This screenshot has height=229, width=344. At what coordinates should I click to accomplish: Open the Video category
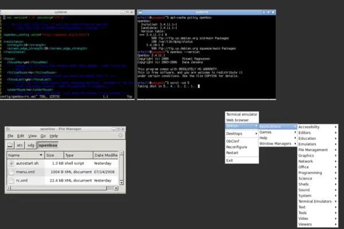318,219
